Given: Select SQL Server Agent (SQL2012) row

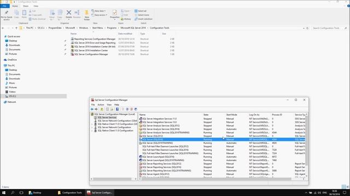Looking at the screenshot, I should (x=222, y=174).
